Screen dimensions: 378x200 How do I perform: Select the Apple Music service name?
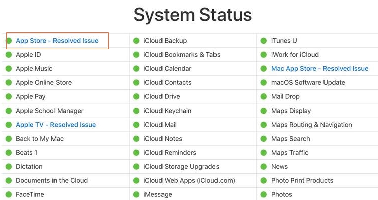(x=34, y=69)
